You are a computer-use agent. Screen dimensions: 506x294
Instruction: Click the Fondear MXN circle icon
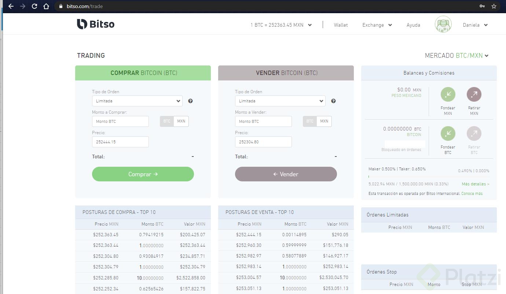tap(448, 94)
